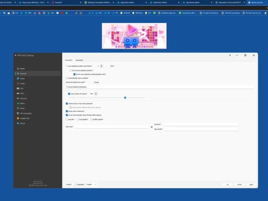268x201 pixels.
Task: Click the Google doodle image
Action: tap(134, 36)
